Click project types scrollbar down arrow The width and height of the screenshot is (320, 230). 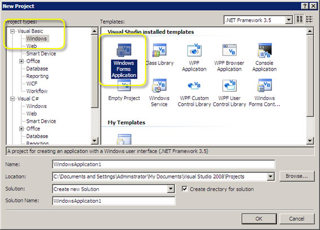pos(94,141)
